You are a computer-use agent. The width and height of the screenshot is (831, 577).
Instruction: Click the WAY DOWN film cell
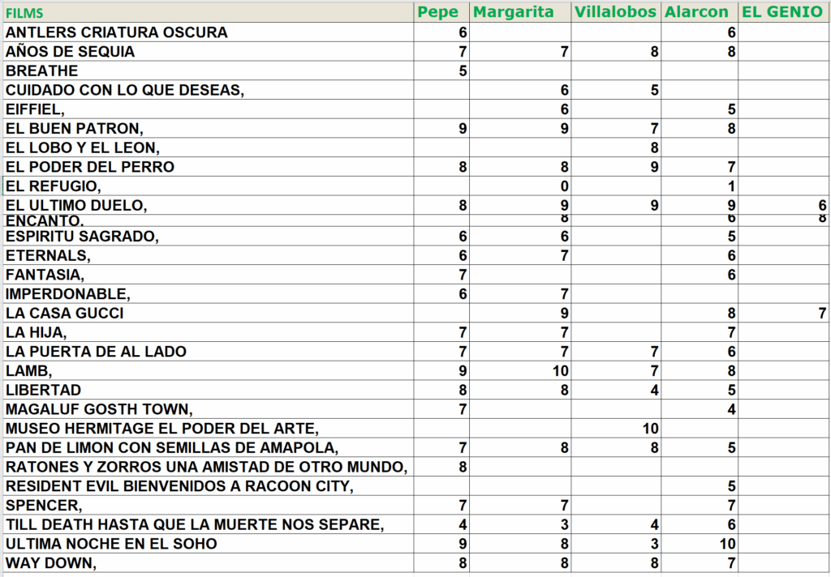click(50, 563)
